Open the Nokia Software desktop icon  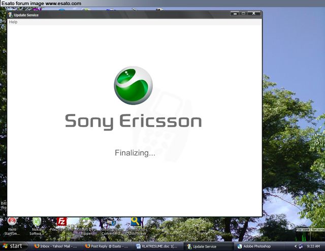[x=37, y=226]
